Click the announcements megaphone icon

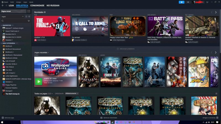pyautogui.click(x=181, y=2)
